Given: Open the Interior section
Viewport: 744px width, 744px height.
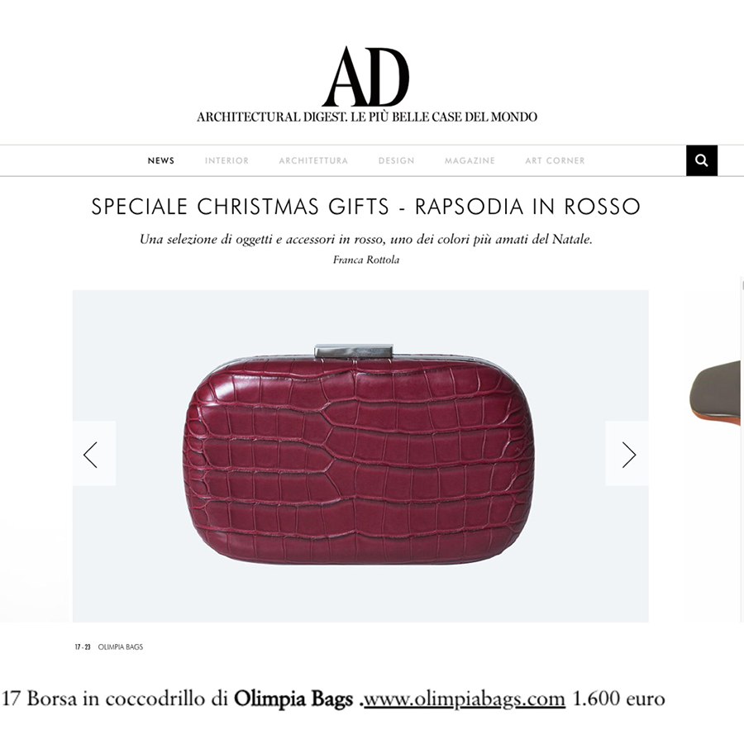Looking at the screenshot, I should 227,160.
